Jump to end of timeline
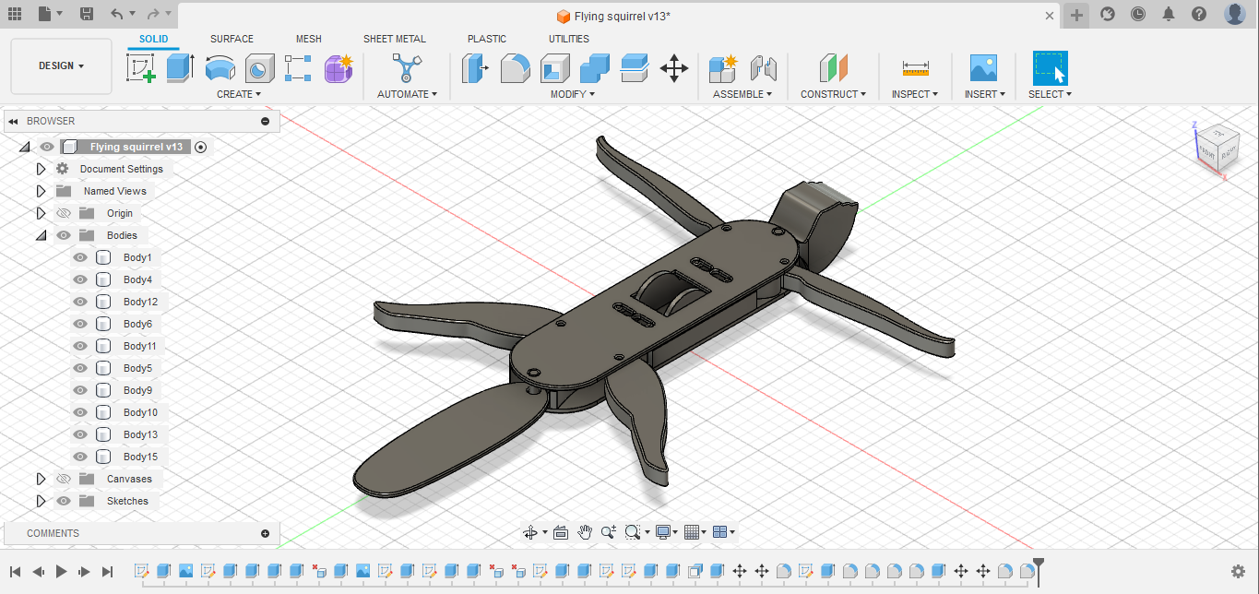1259x594 pixels. coord(107,572)
